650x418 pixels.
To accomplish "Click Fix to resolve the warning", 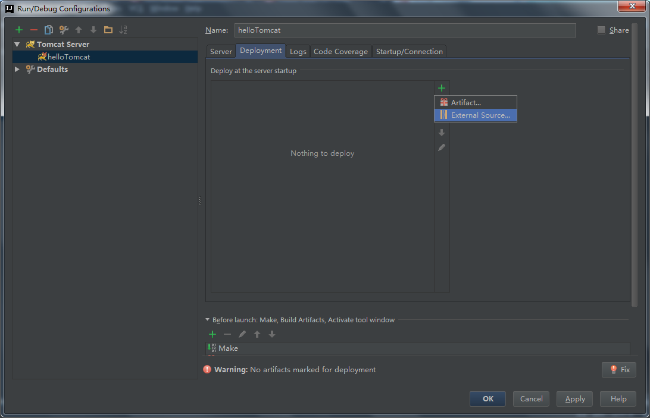I will (x=619, y=369).
